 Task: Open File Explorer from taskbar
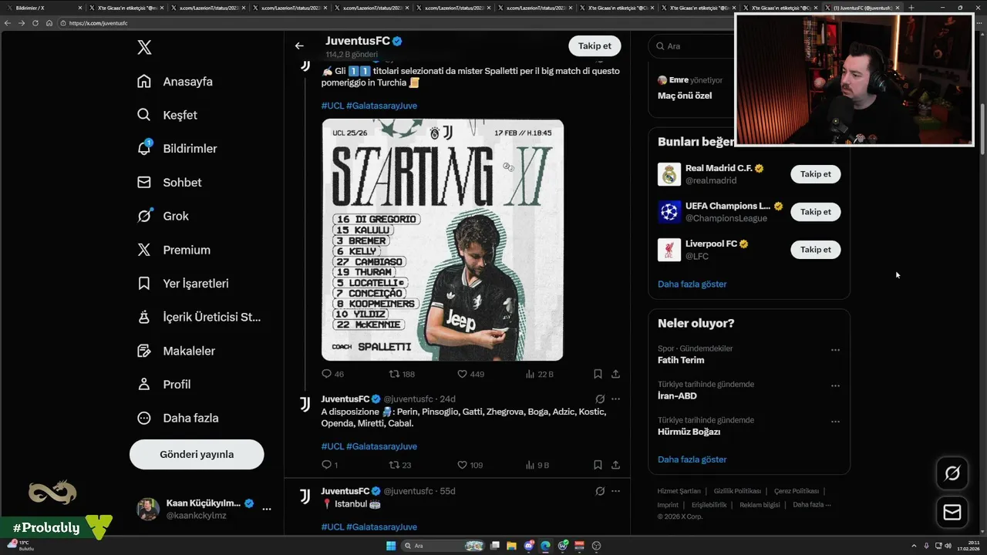coord(512,546)
